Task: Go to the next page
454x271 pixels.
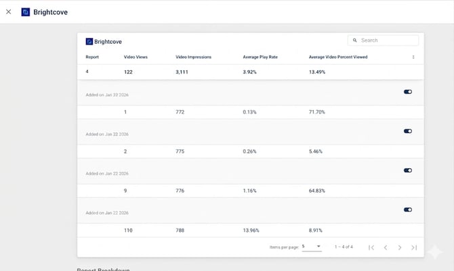Action: 400,247
